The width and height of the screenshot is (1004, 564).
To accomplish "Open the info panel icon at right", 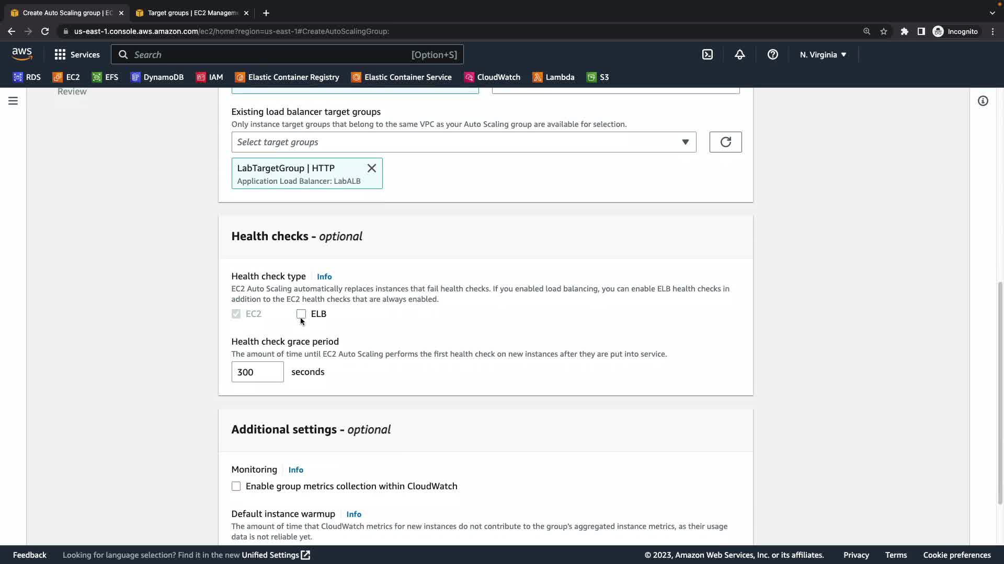I will tap(983, 101).
